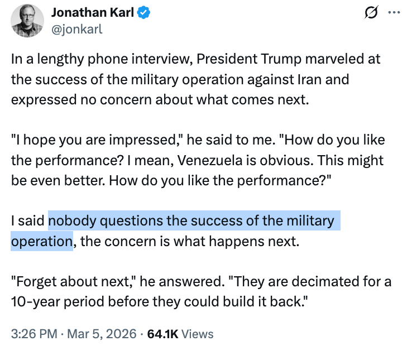Click the 64.1K view count
407x346 pixels.
(162, 334)
